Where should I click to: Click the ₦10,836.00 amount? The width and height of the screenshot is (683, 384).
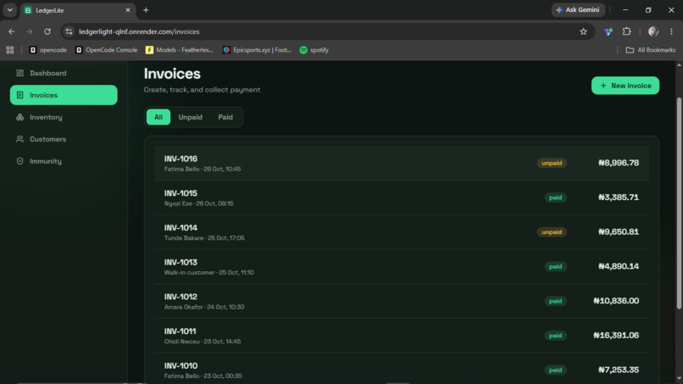pos(616,301)
